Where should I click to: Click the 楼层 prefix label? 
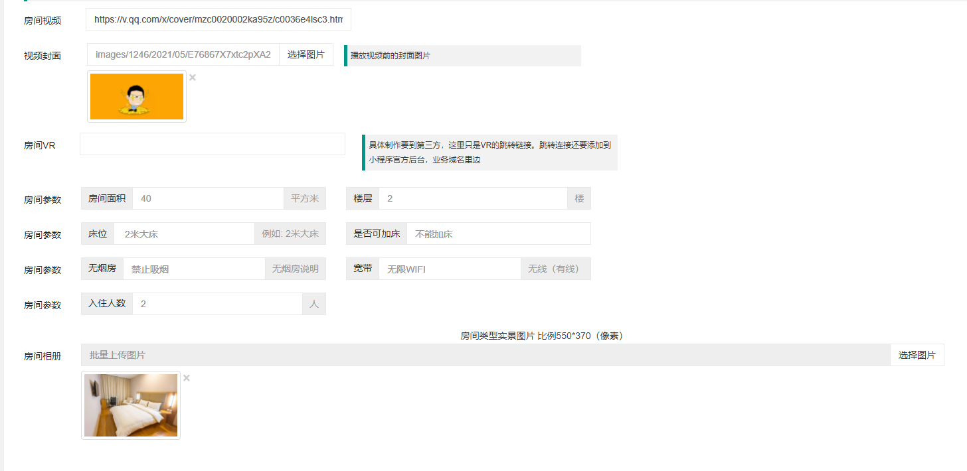[363, 198]
